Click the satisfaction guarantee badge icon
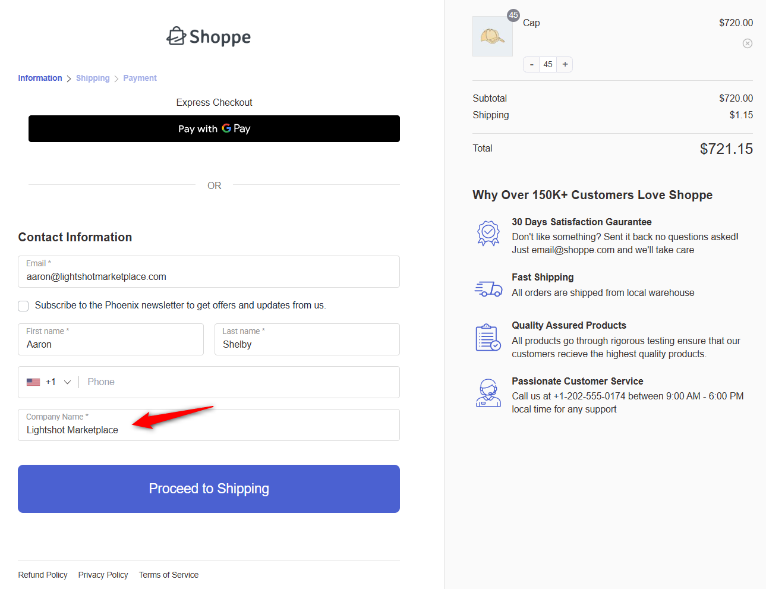This screenshot has height=589, width=766. (x=488, y=233)
